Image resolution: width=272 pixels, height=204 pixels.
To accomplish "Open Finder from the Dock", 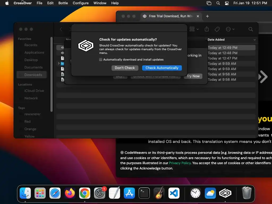I will coord(25,193).
